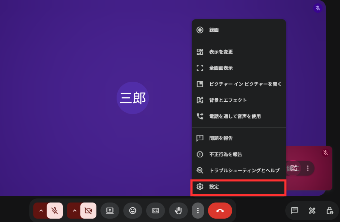Click the effects icon on self-view tile
340x222 pixels.
click(294, 168)
